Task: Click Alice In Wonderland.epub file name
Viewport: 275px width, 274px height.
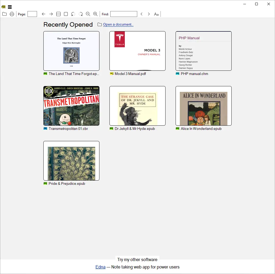Action: point(201,129)
